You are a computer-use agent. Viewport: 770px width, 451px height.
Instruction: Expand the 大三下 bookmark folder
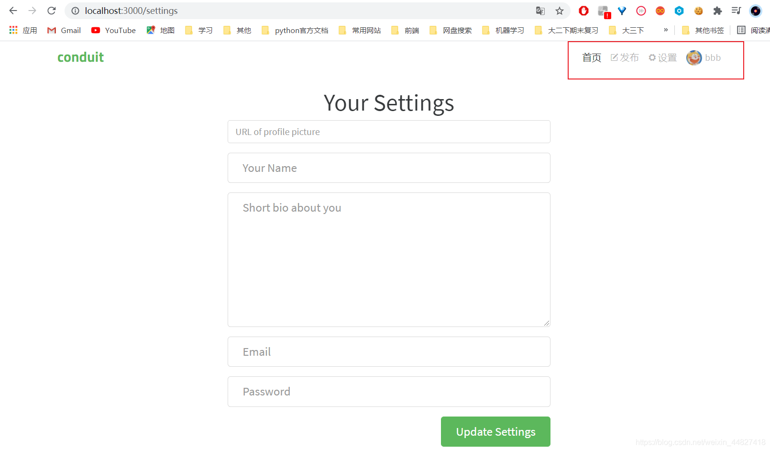coord(627,30)
